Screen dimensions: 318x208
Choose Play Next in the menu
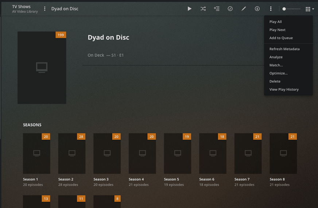pos(288,30)
